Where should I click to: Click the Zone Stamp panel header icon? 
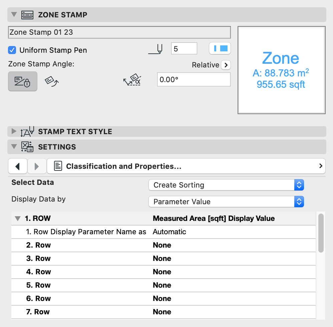(x=27, y=15)
